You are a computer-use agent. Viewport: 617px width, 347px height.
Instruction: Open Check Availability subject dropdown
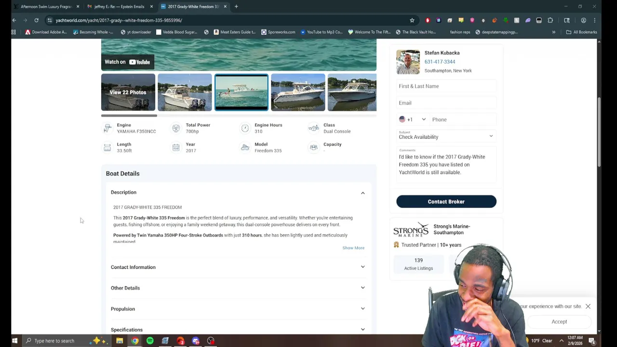click(446, 135)
